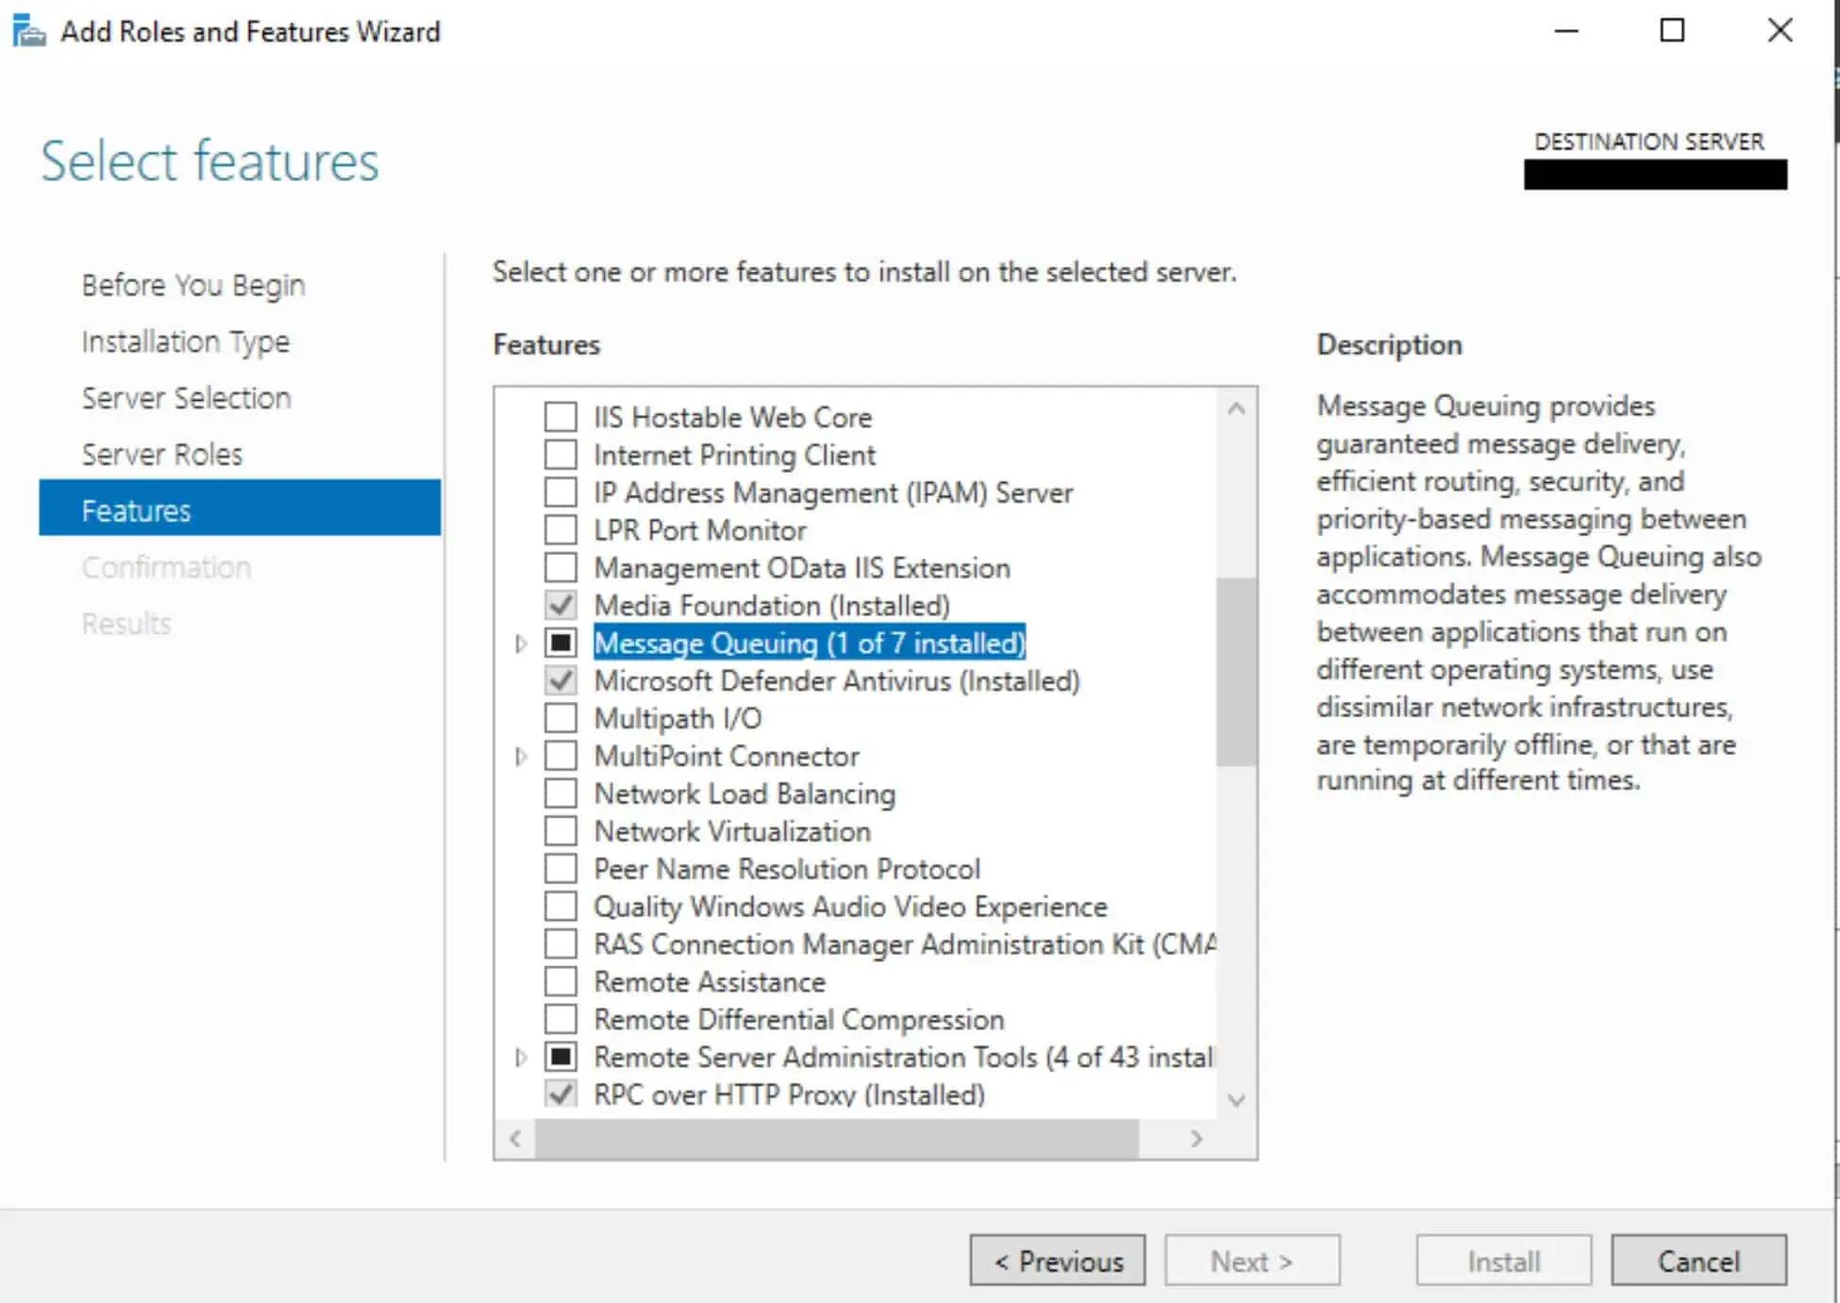Viewport: 1840px width, 1303px height.
Task: Check the Multipath I/O checkbox
Action: pos(560,718)
